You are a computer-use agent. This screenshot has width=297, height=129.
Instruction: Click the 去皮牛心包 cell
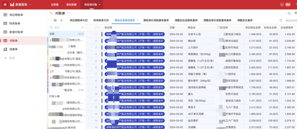coord(202,34)
